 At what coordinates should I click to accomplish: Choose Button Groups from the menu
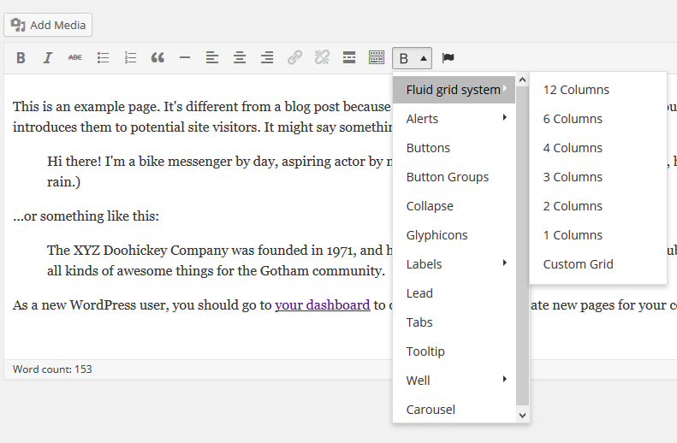(x=454, y=177)
